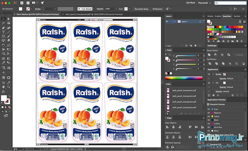
Task: Select the Pen tool
Action: pyautogui.click(x=3, y=28)
